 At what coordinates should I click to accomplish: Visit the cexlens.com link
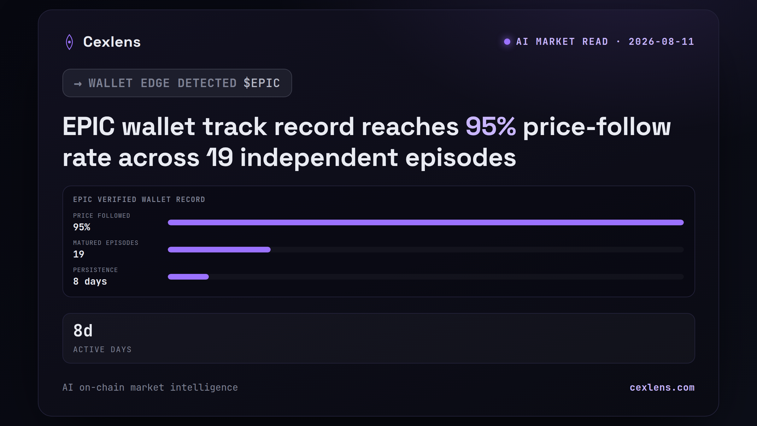(x=662, y=388)
